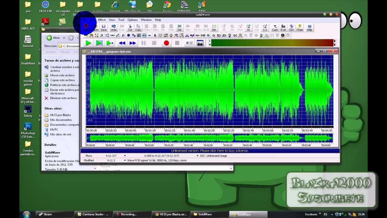Click the play selection button with blue marker
The width and height of the screenshot is (387, 218).
point(99,43)
